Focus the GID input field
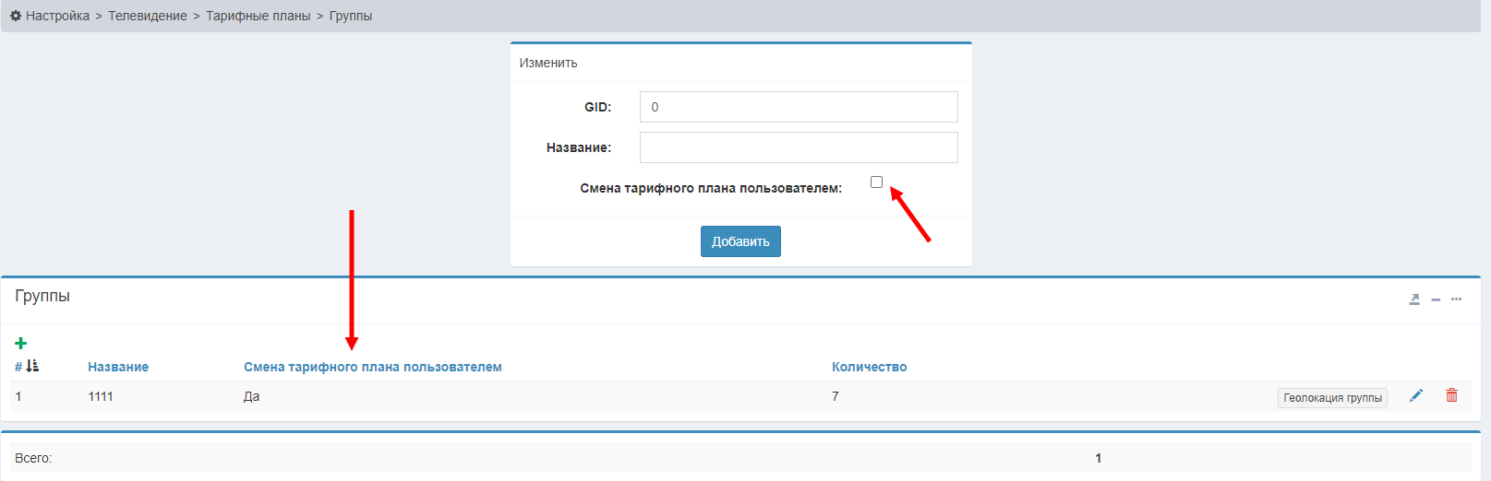1491x481 pixels. pos(798,107)
